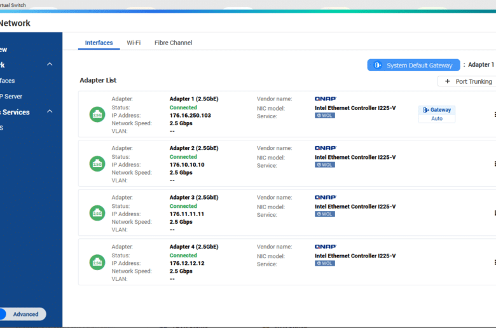496x328 pixels.
Task: Click the plus icon beside Port Trunking
Action: [x=447, y=81]
